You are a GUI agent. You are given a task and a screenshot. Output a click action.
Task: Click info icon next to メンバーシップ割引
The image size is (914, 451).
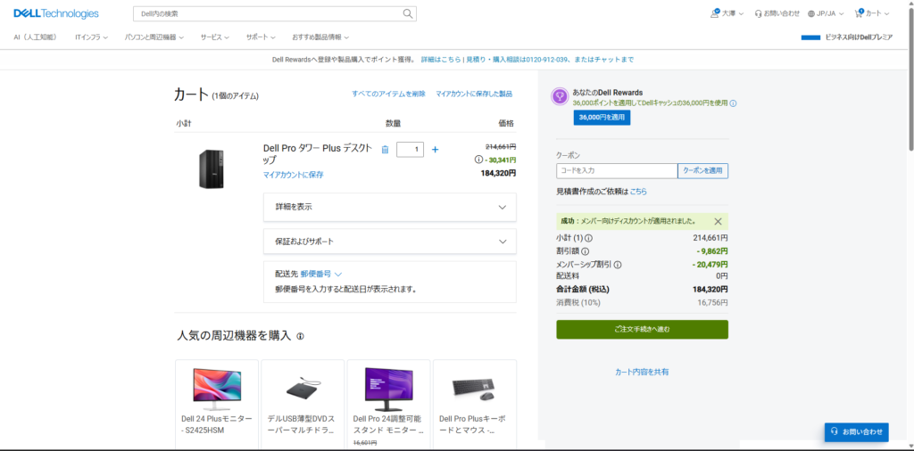[618, 265]
